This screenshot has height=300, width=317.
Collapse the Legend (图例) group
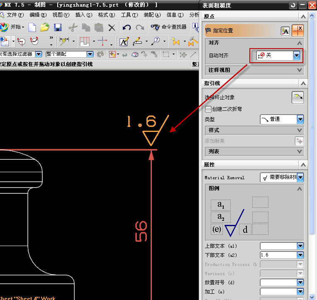300,189
